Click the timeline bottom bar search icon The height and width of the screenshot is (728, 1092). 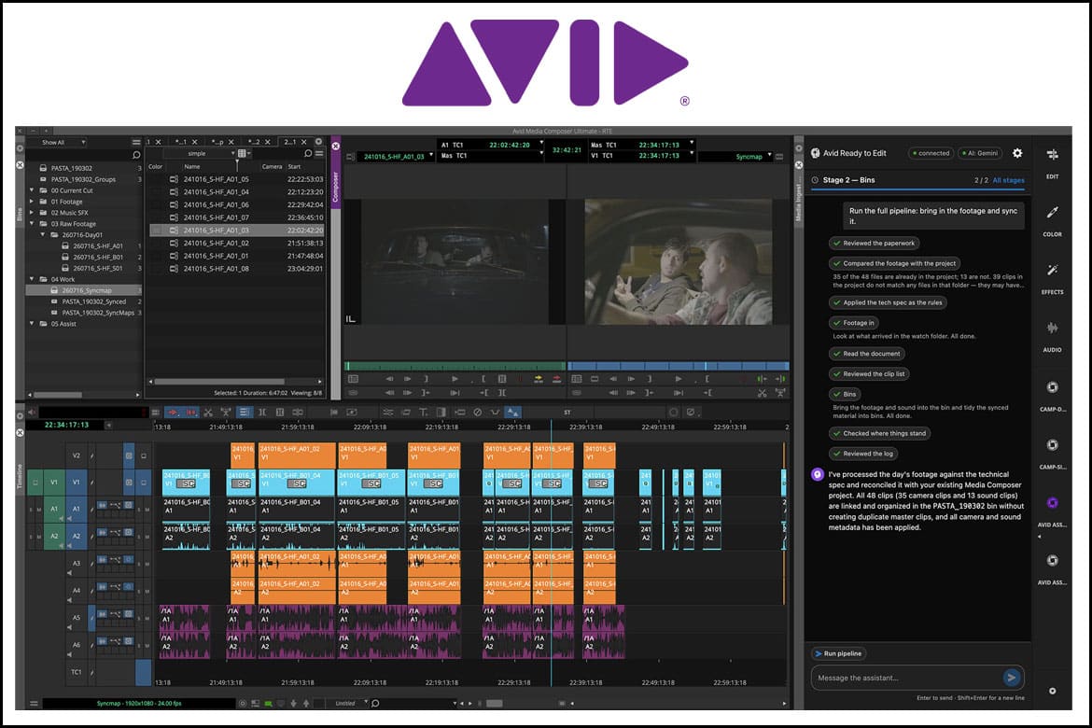coord(375,704)
